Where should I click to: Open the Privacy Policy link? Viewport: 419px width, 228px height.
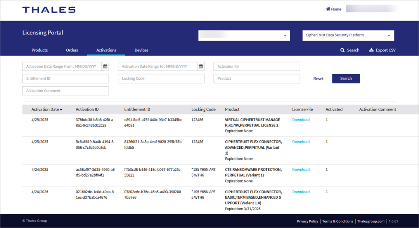[x=307, y=221]
